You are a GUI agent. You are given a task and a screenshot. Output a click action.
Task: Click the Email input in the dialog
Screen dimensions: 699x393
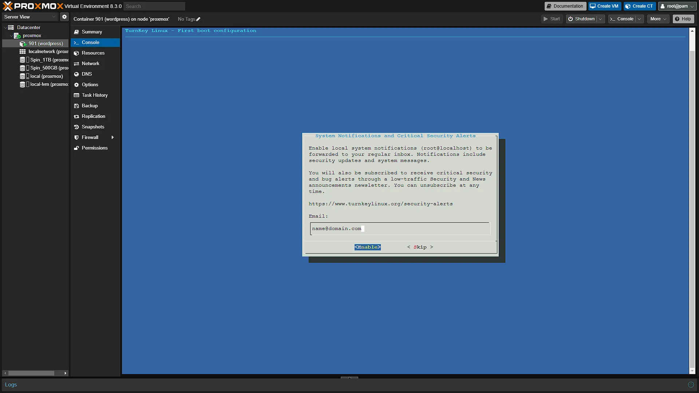pos(400,229)
